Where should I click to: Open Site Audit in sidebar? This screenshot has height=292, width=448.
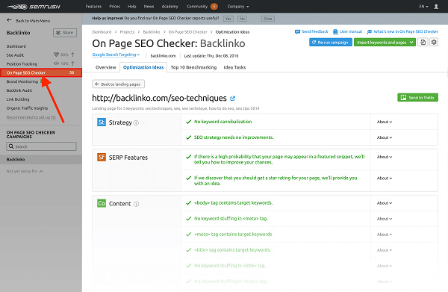tap(15, 55)
